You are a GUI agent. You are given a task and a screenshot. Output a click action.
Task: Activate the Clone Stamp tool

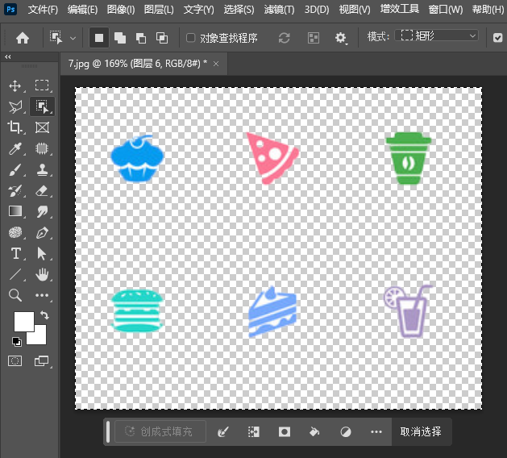point(42,170)
